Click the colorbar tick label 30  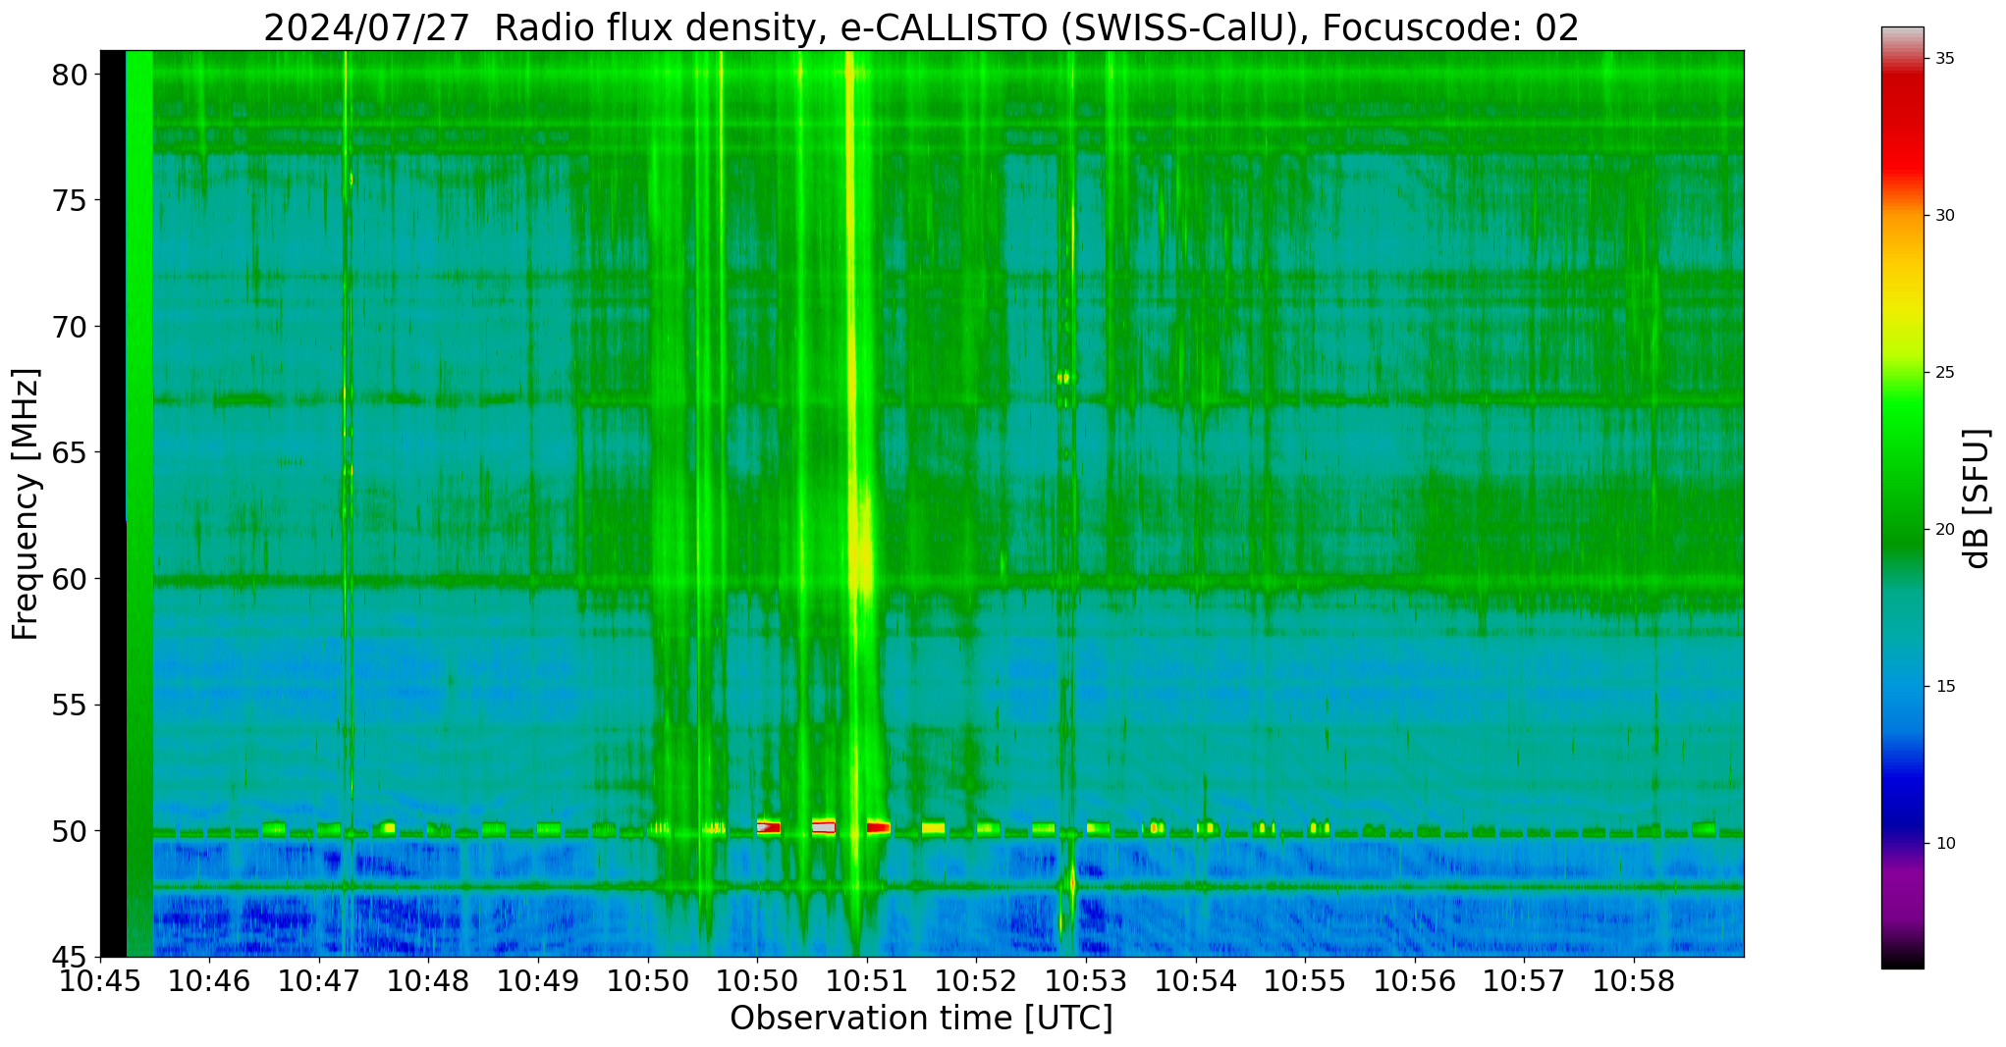[1945, 216]
